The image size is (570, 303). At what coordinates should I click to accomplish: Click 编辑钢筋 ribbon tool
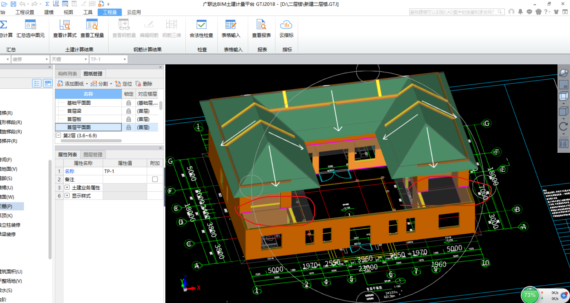pyautogui.click(x=149, y=28)
